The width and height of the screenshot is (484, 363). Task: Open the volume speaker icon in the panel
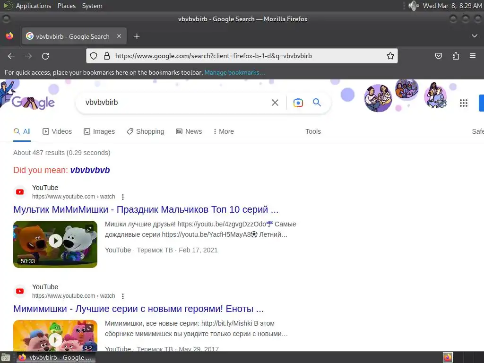413,6
